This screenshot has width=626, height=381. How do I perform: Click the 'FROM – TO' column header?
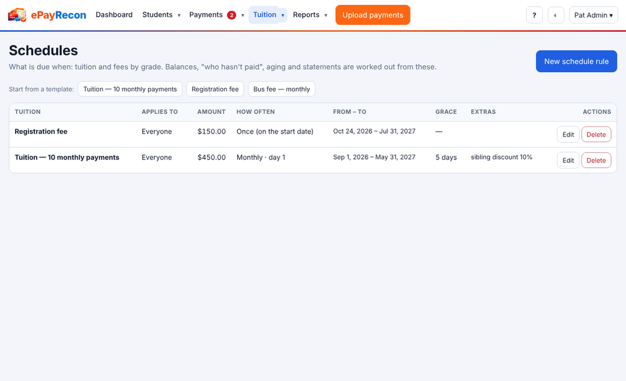350,112
